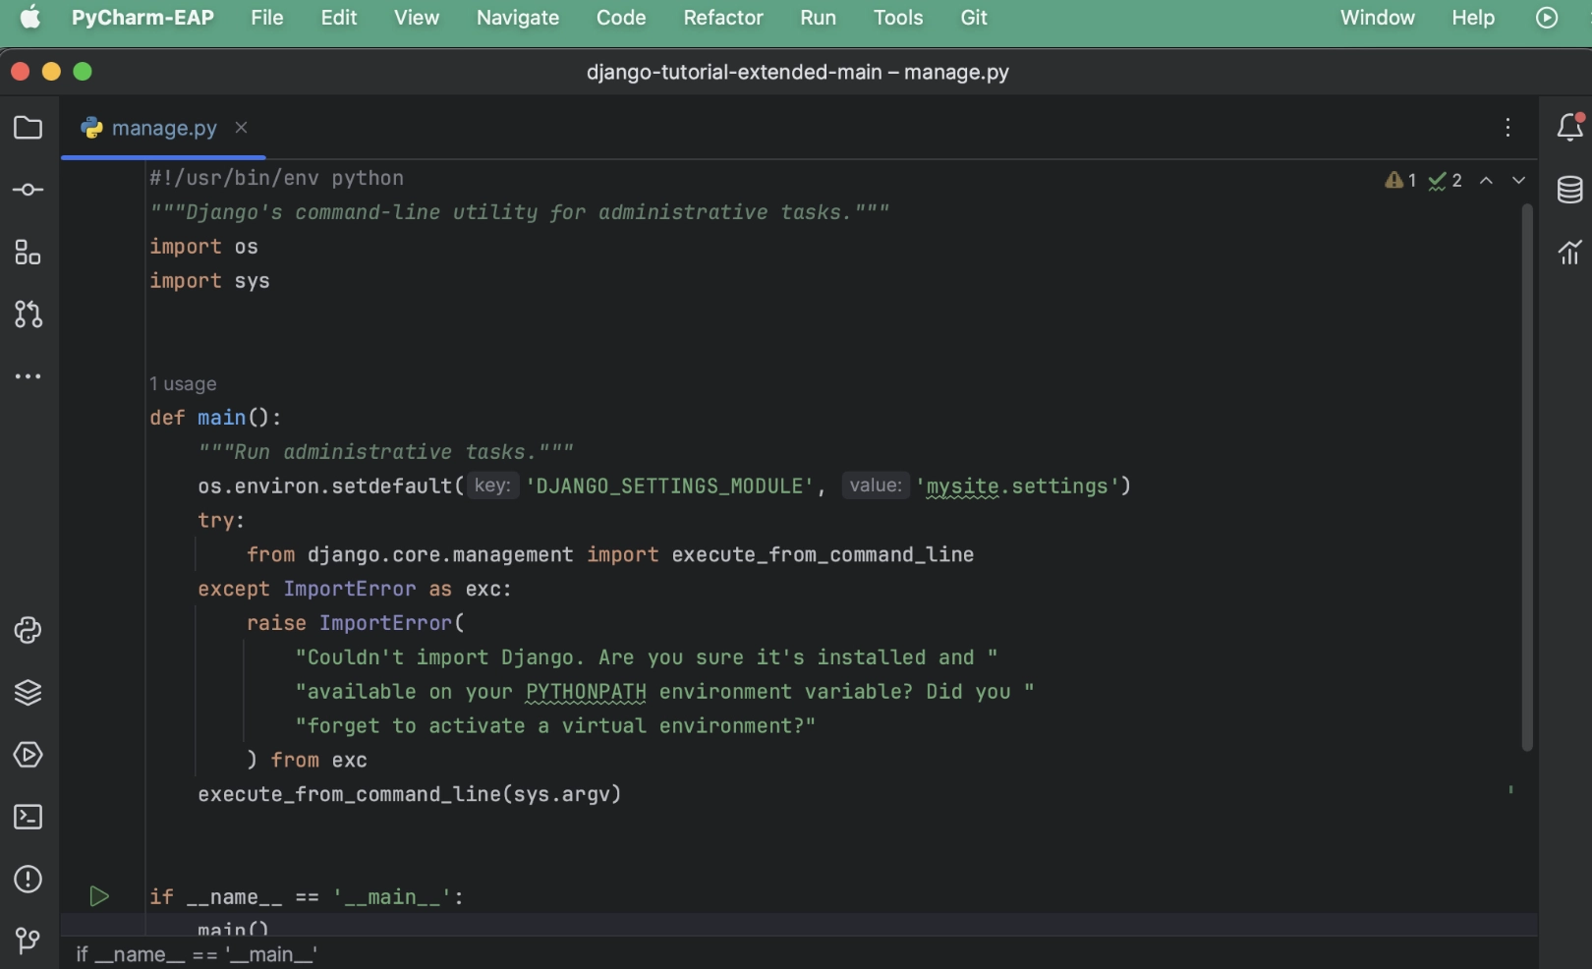Open the Notifications bell icon
Viewport: 1592px width, 969px height.
click(x=1569, y=127)
